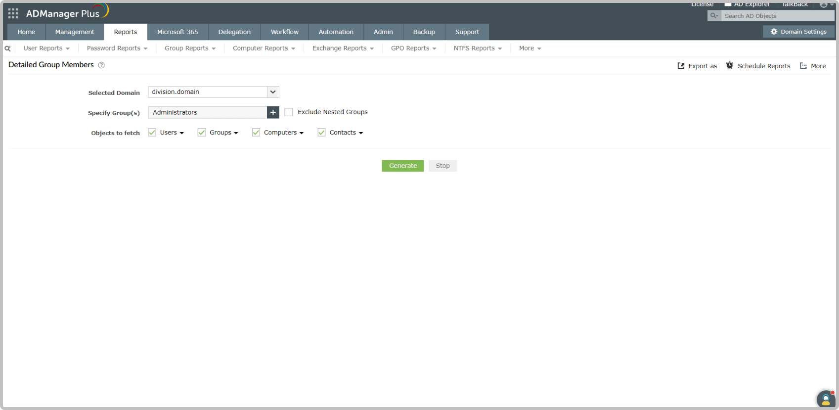Expand Group Reports menu
839x410 pixels.
tap(190, 48)
